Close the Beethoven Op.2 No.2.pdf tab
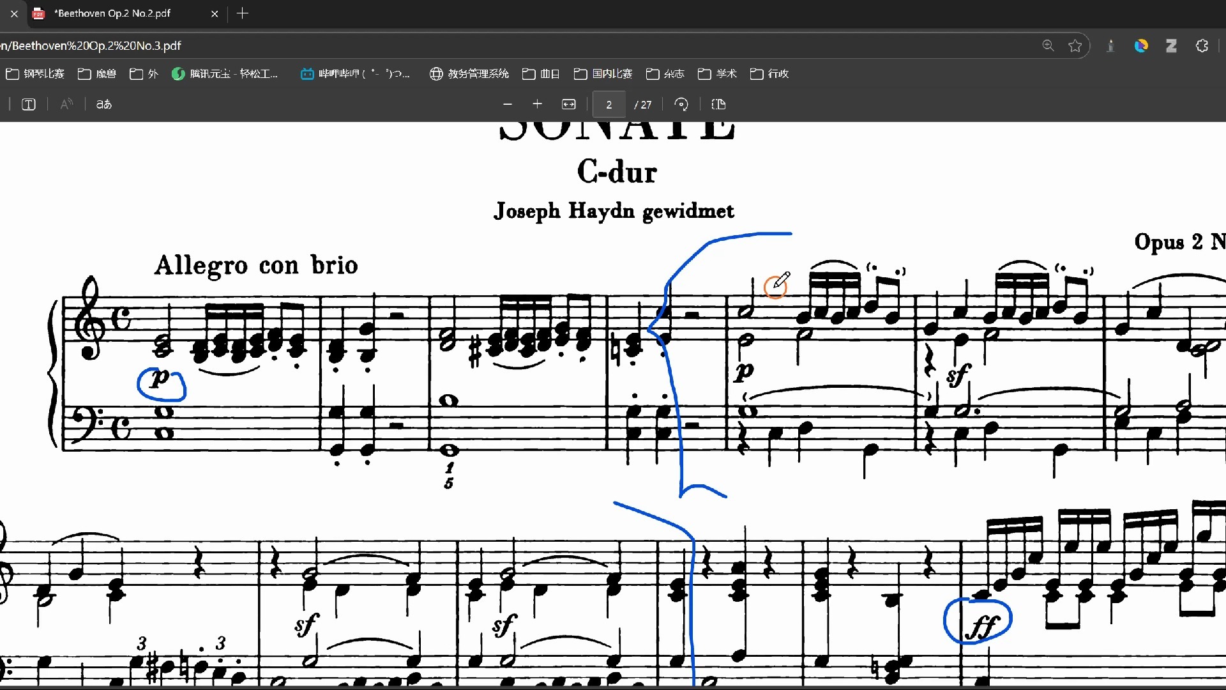Screen dimensions: 1226x690 (215, 13)
